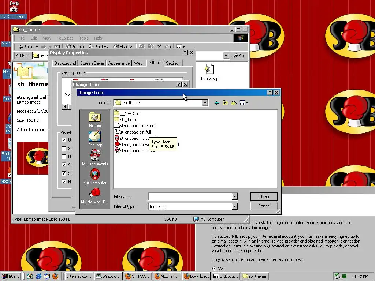This screenshot has height=281, width=375.
Task: Open the Back history dropdown arrow
Action: pos(37,47)
